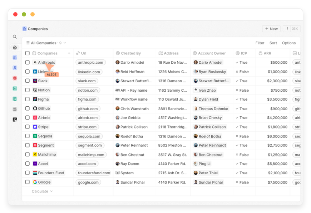311x213 pixels.
Task: Open the Url column header menu
Action: [x=93, y=53]
